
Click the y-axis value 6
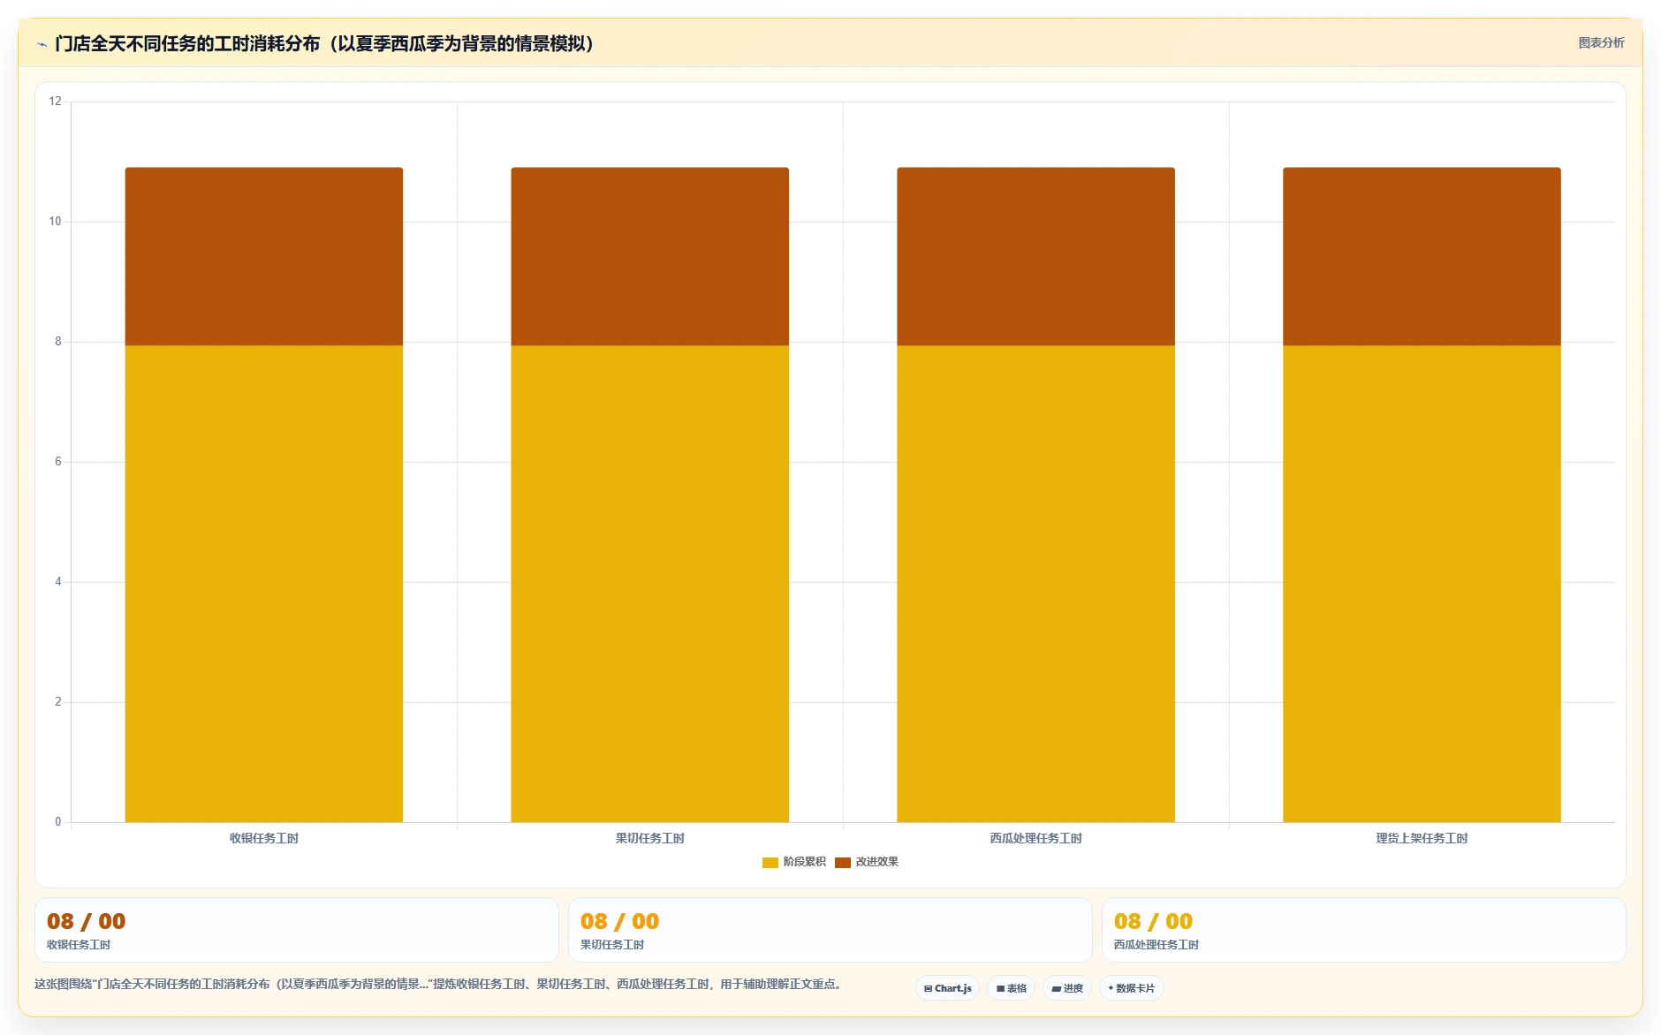(x=58, y=462)
